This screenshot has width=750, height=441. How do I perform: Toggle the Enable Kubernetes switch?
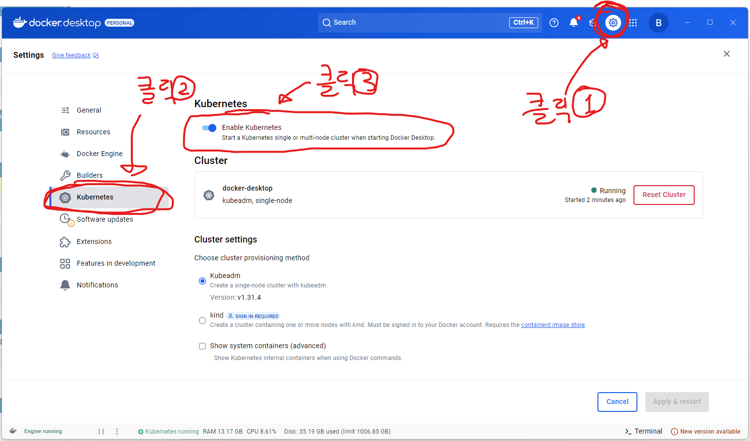point(209,128)
